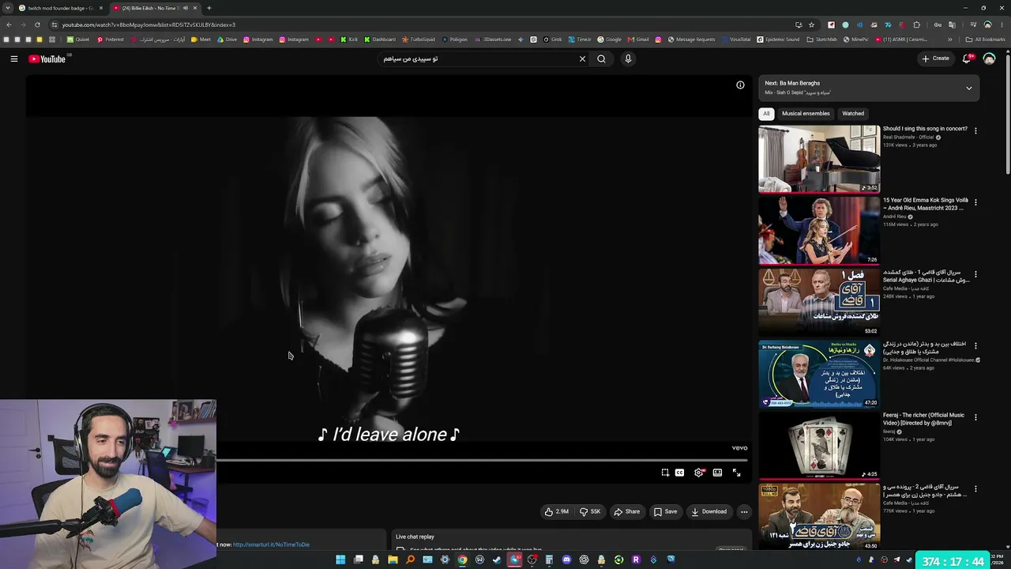Seek using the video progress bar
The width and height of the screenshot is (1011, 569).
click(x=482, y=459)
